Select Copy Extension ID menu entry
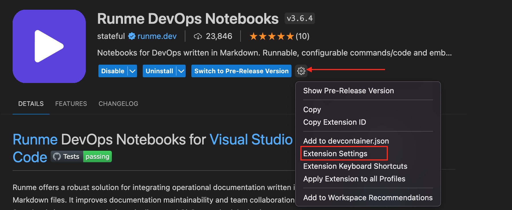Image resolution: width=512 pixels, height=210 pixels. (334, 122)
